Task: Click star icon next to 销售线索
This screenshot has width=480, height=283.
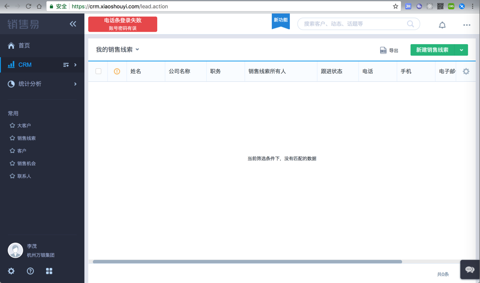Action: (12, 138)
